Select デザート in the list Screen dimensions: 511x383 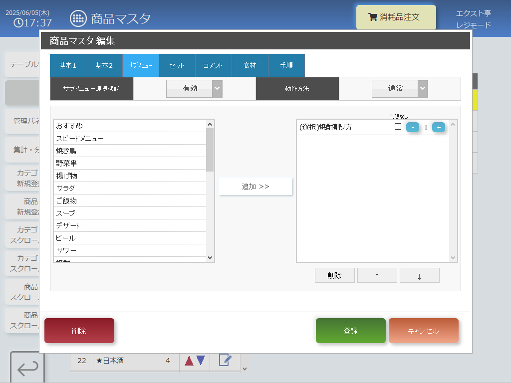pos(130,226)
